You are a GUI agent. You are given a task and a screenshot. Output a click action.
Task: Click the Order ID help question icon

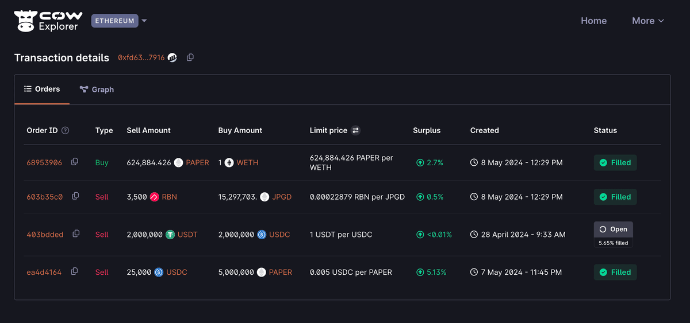point(65,131)
